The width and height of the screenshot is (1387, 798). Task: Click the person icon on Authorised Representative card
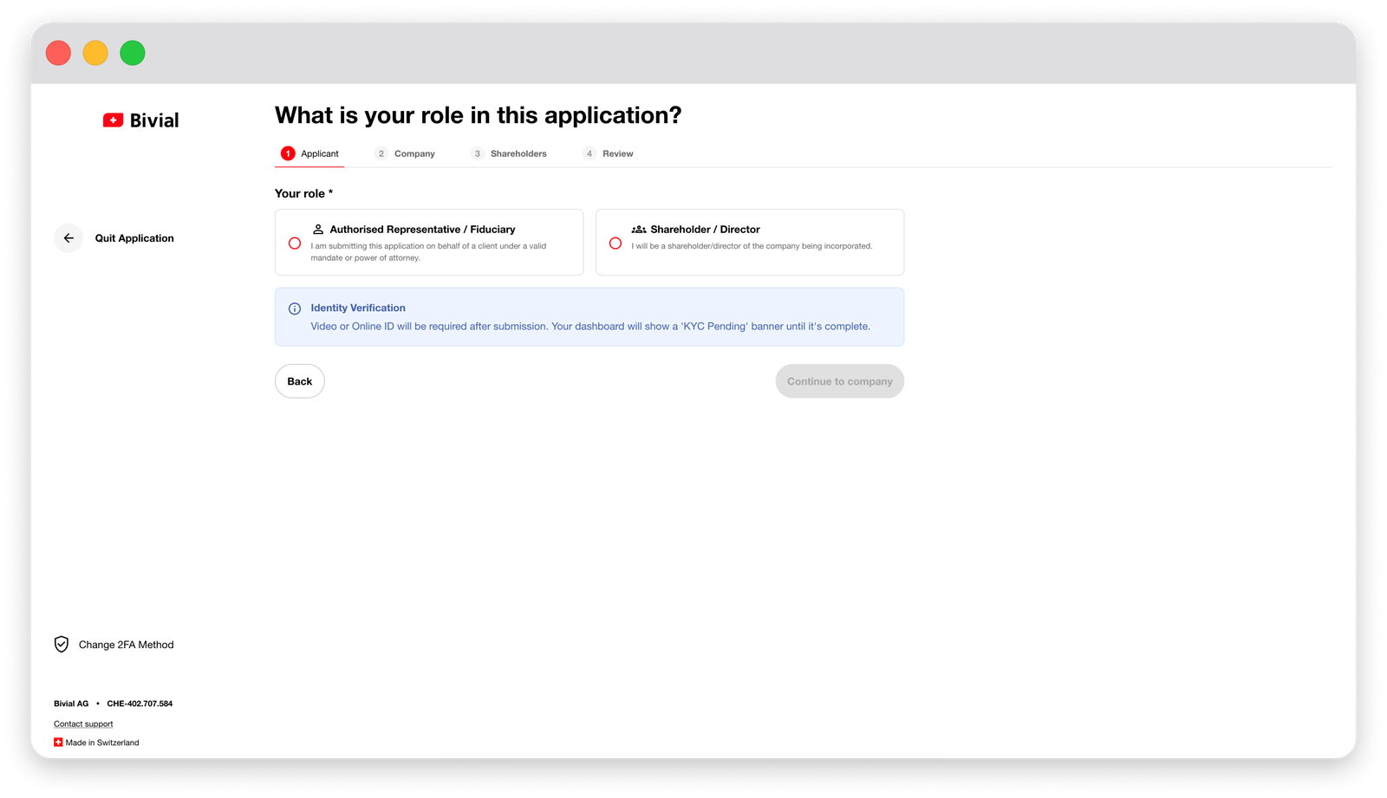point(318,230)
